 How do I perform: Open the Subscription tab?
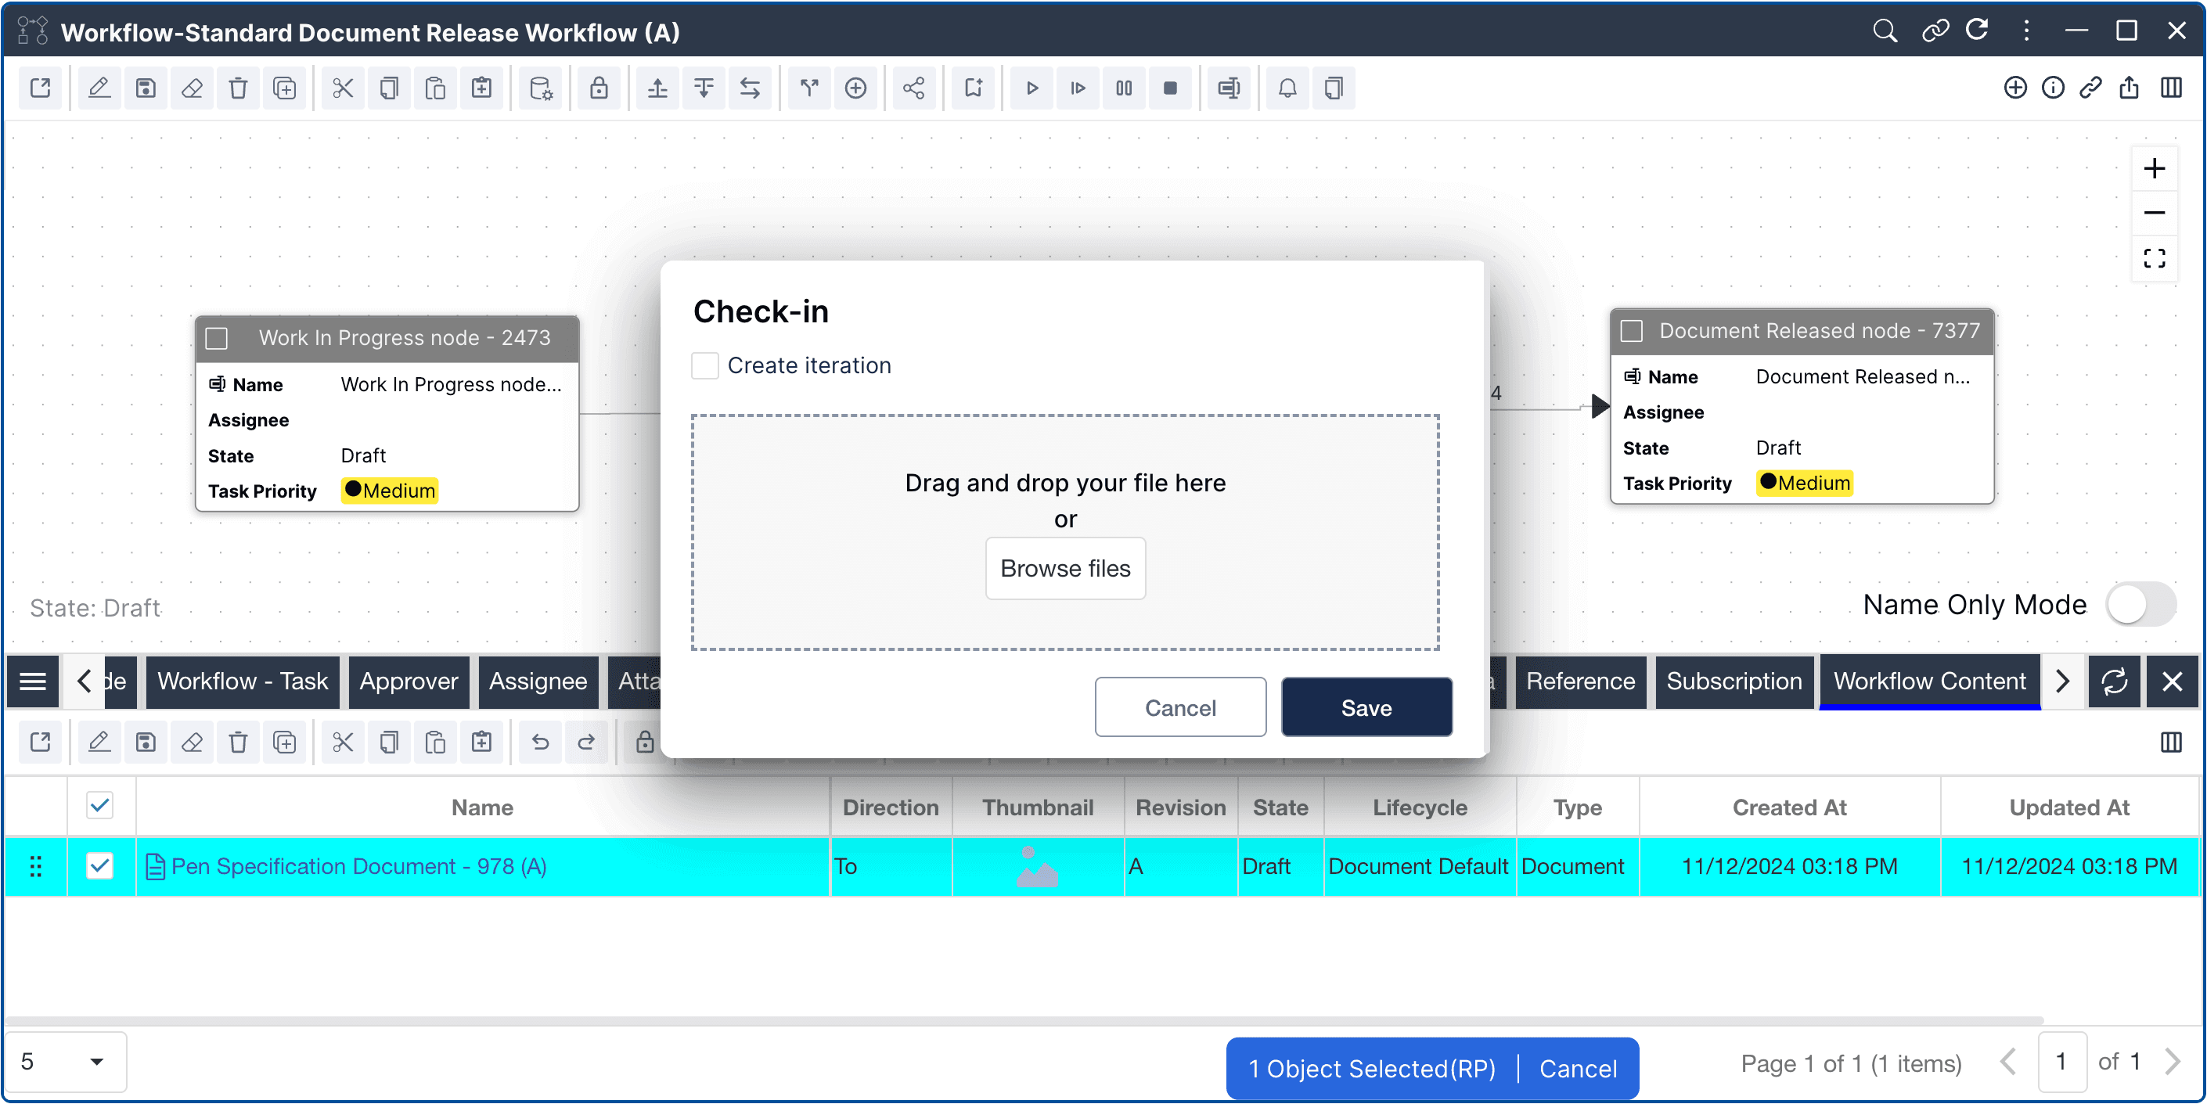tap(1734, 681)
